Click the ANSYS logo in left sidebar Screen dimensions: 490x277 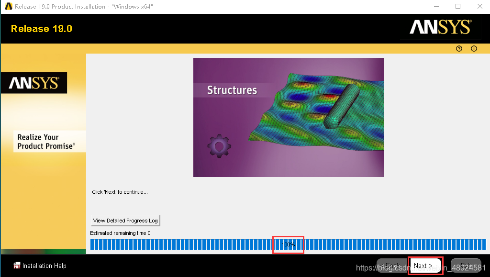[x=34, y=83]
